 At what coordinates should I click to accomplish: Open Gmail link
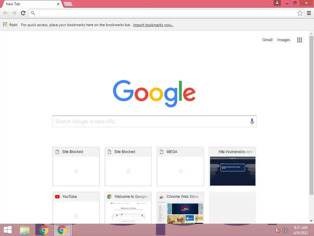267,40
